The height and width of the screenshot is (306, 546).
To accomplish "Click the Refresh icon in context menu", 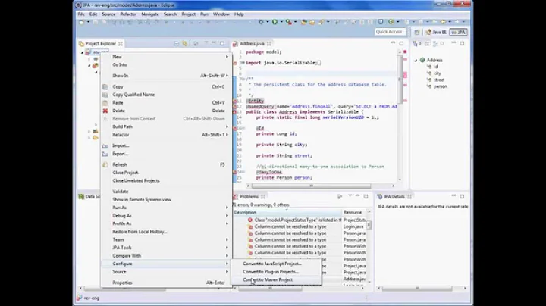I will tap(105, 164).
